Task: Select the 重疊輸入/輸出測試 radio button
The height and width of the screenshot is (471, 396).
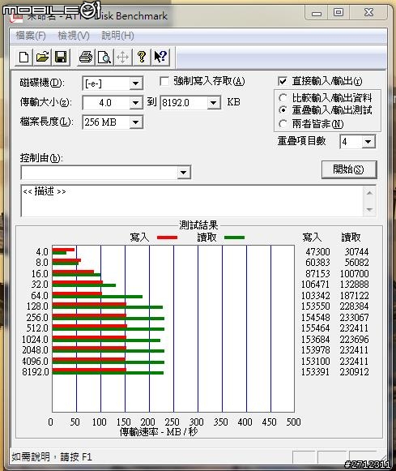Action: coord(283,110)
